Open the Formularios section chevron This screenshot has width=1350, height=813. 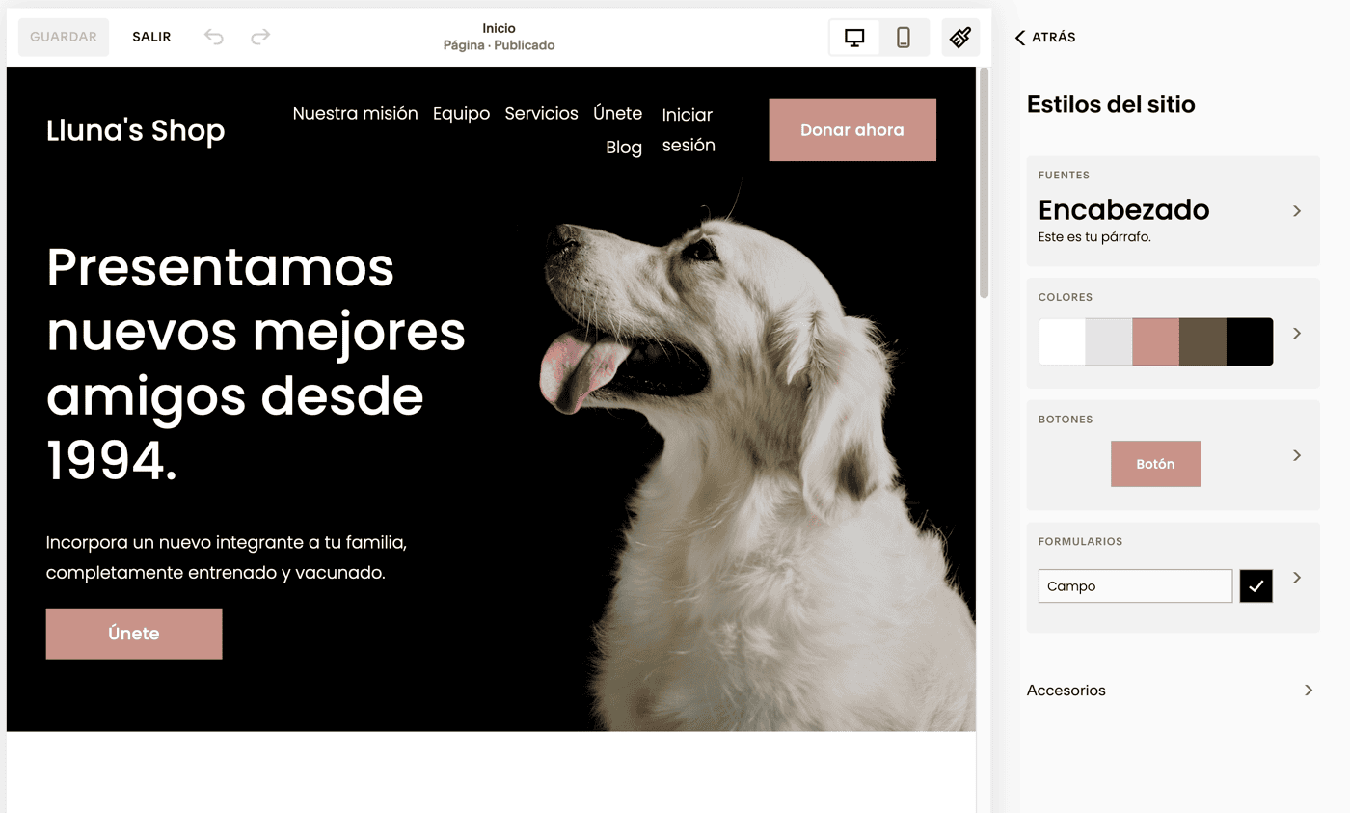(1297, 577)
